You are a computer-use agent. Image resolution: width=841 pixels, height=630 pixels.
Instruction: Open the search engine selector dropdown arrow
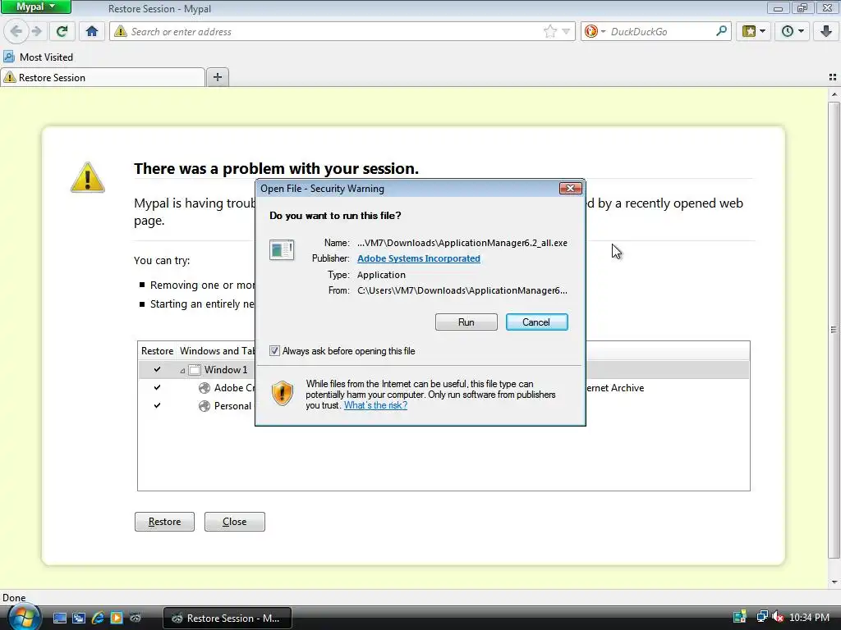point(603,32)
